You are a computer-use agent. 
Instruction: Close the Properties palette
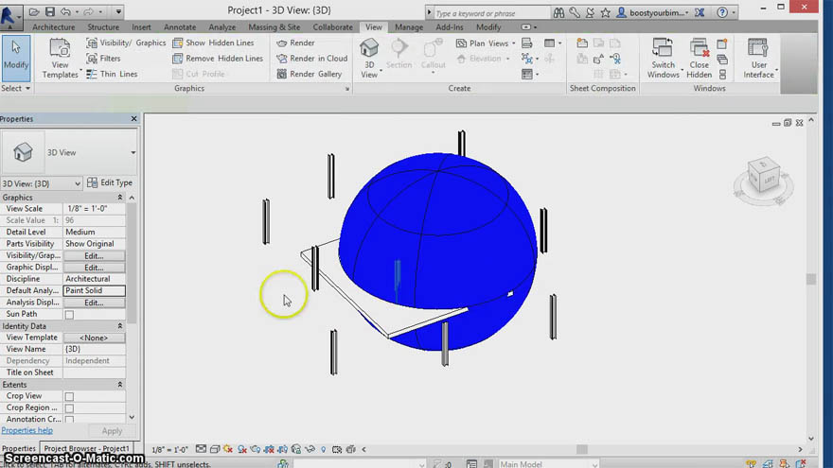pos(133,119)
